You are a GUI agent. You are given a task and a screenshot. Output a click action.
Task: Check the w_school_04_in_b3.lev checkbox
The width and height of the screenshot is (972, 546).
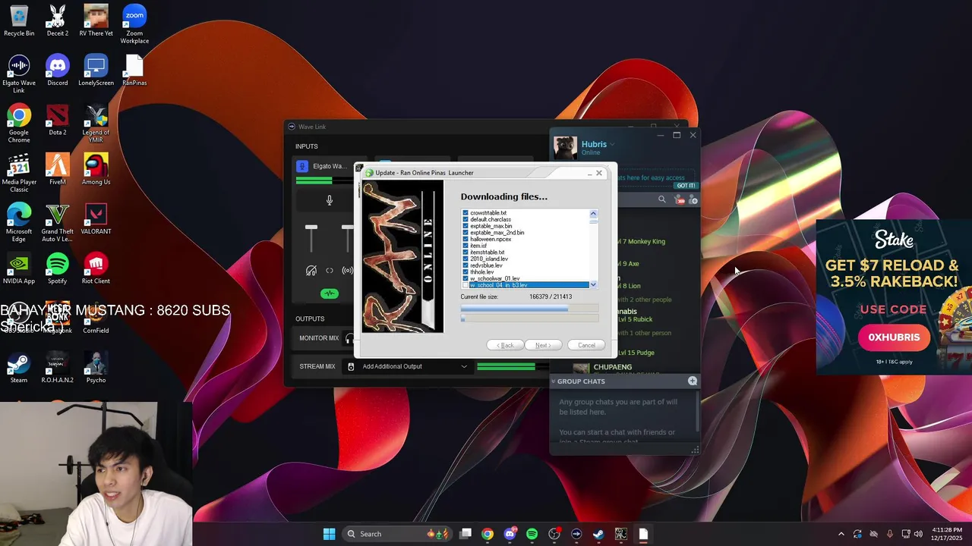[465, 285]
